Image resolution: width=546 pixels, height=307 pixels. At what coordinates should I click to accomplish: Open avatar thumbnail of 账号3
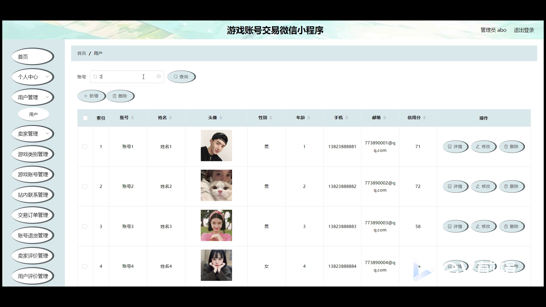tap(216, 225)
